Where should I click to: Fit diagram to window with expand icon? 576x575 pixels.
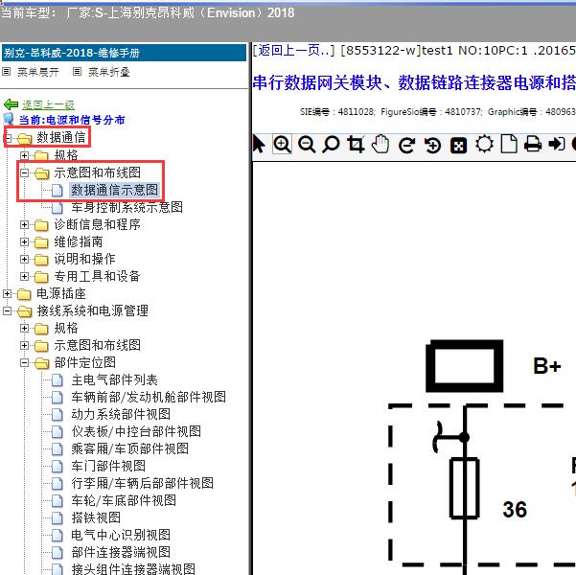(458, 145)
